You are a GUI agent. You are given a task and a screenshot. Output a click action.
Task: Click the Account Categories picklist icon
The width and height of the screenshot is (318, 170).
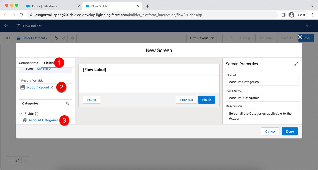coord(25,120)
